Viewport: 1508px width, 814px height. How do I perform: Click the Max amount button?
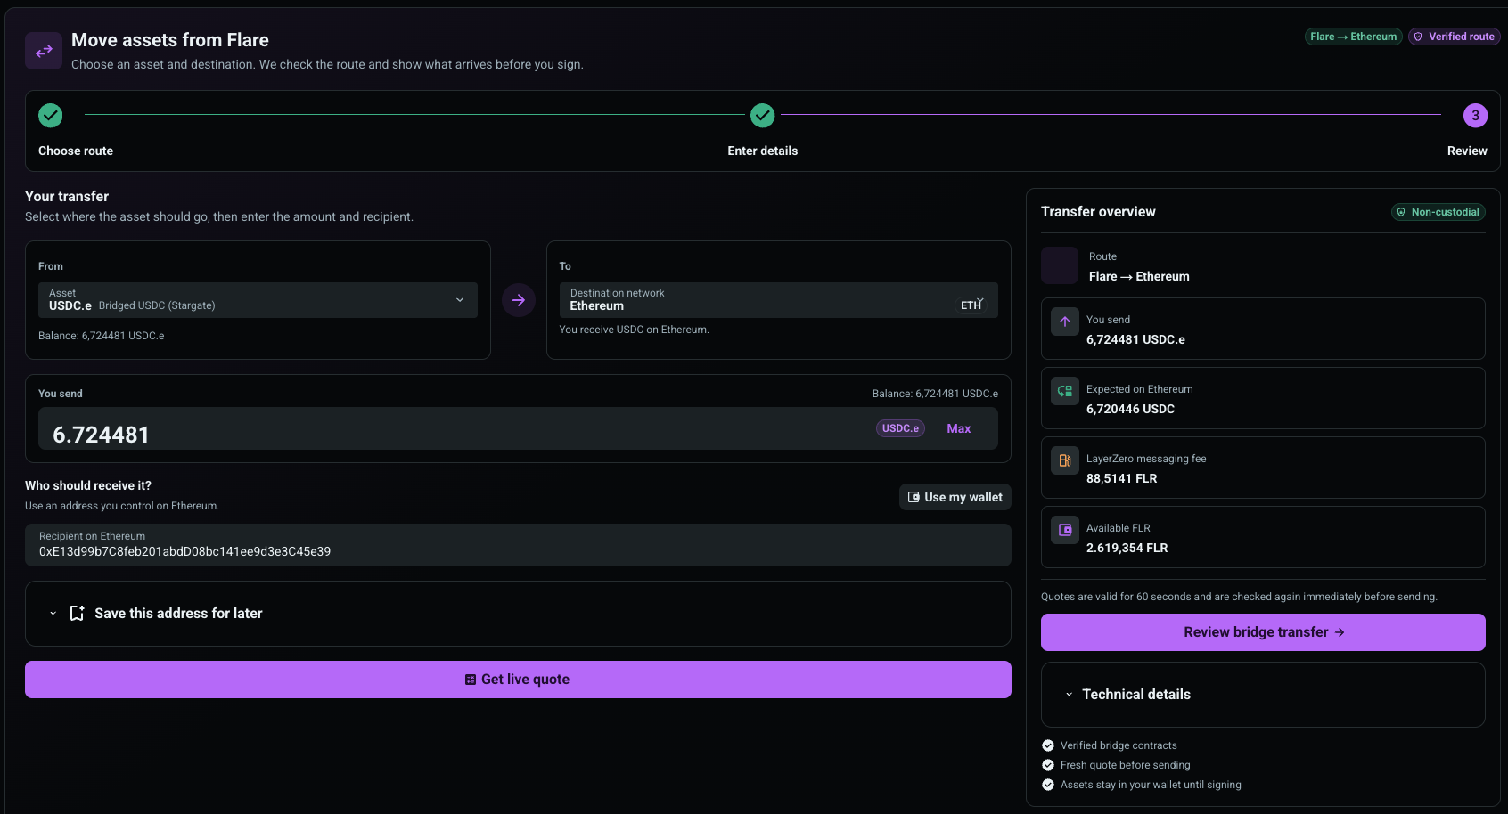click(959, 428)
